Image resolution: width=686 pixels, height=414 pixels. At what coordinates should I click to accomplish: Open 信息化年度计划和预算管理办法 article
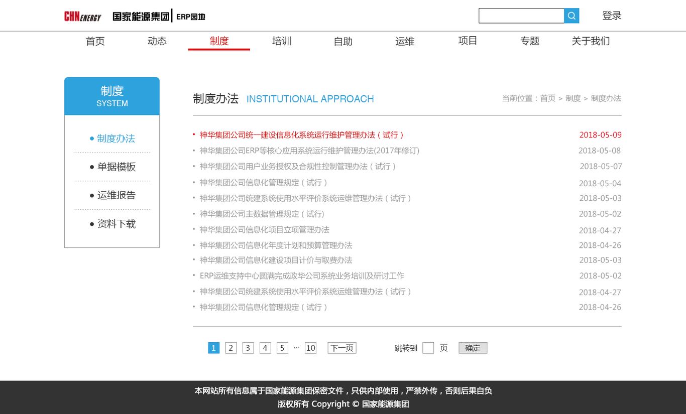276,245
